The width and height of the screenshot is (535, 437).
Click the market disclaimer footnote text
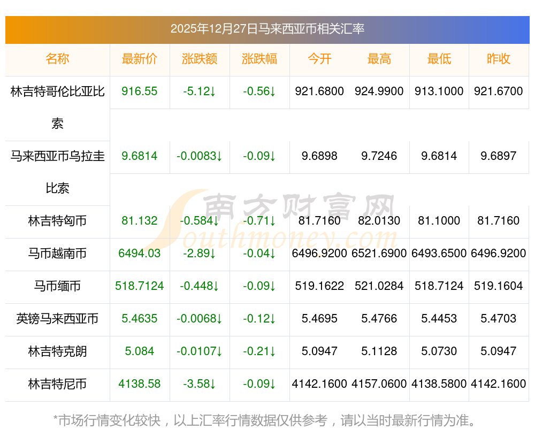point(265,420)
